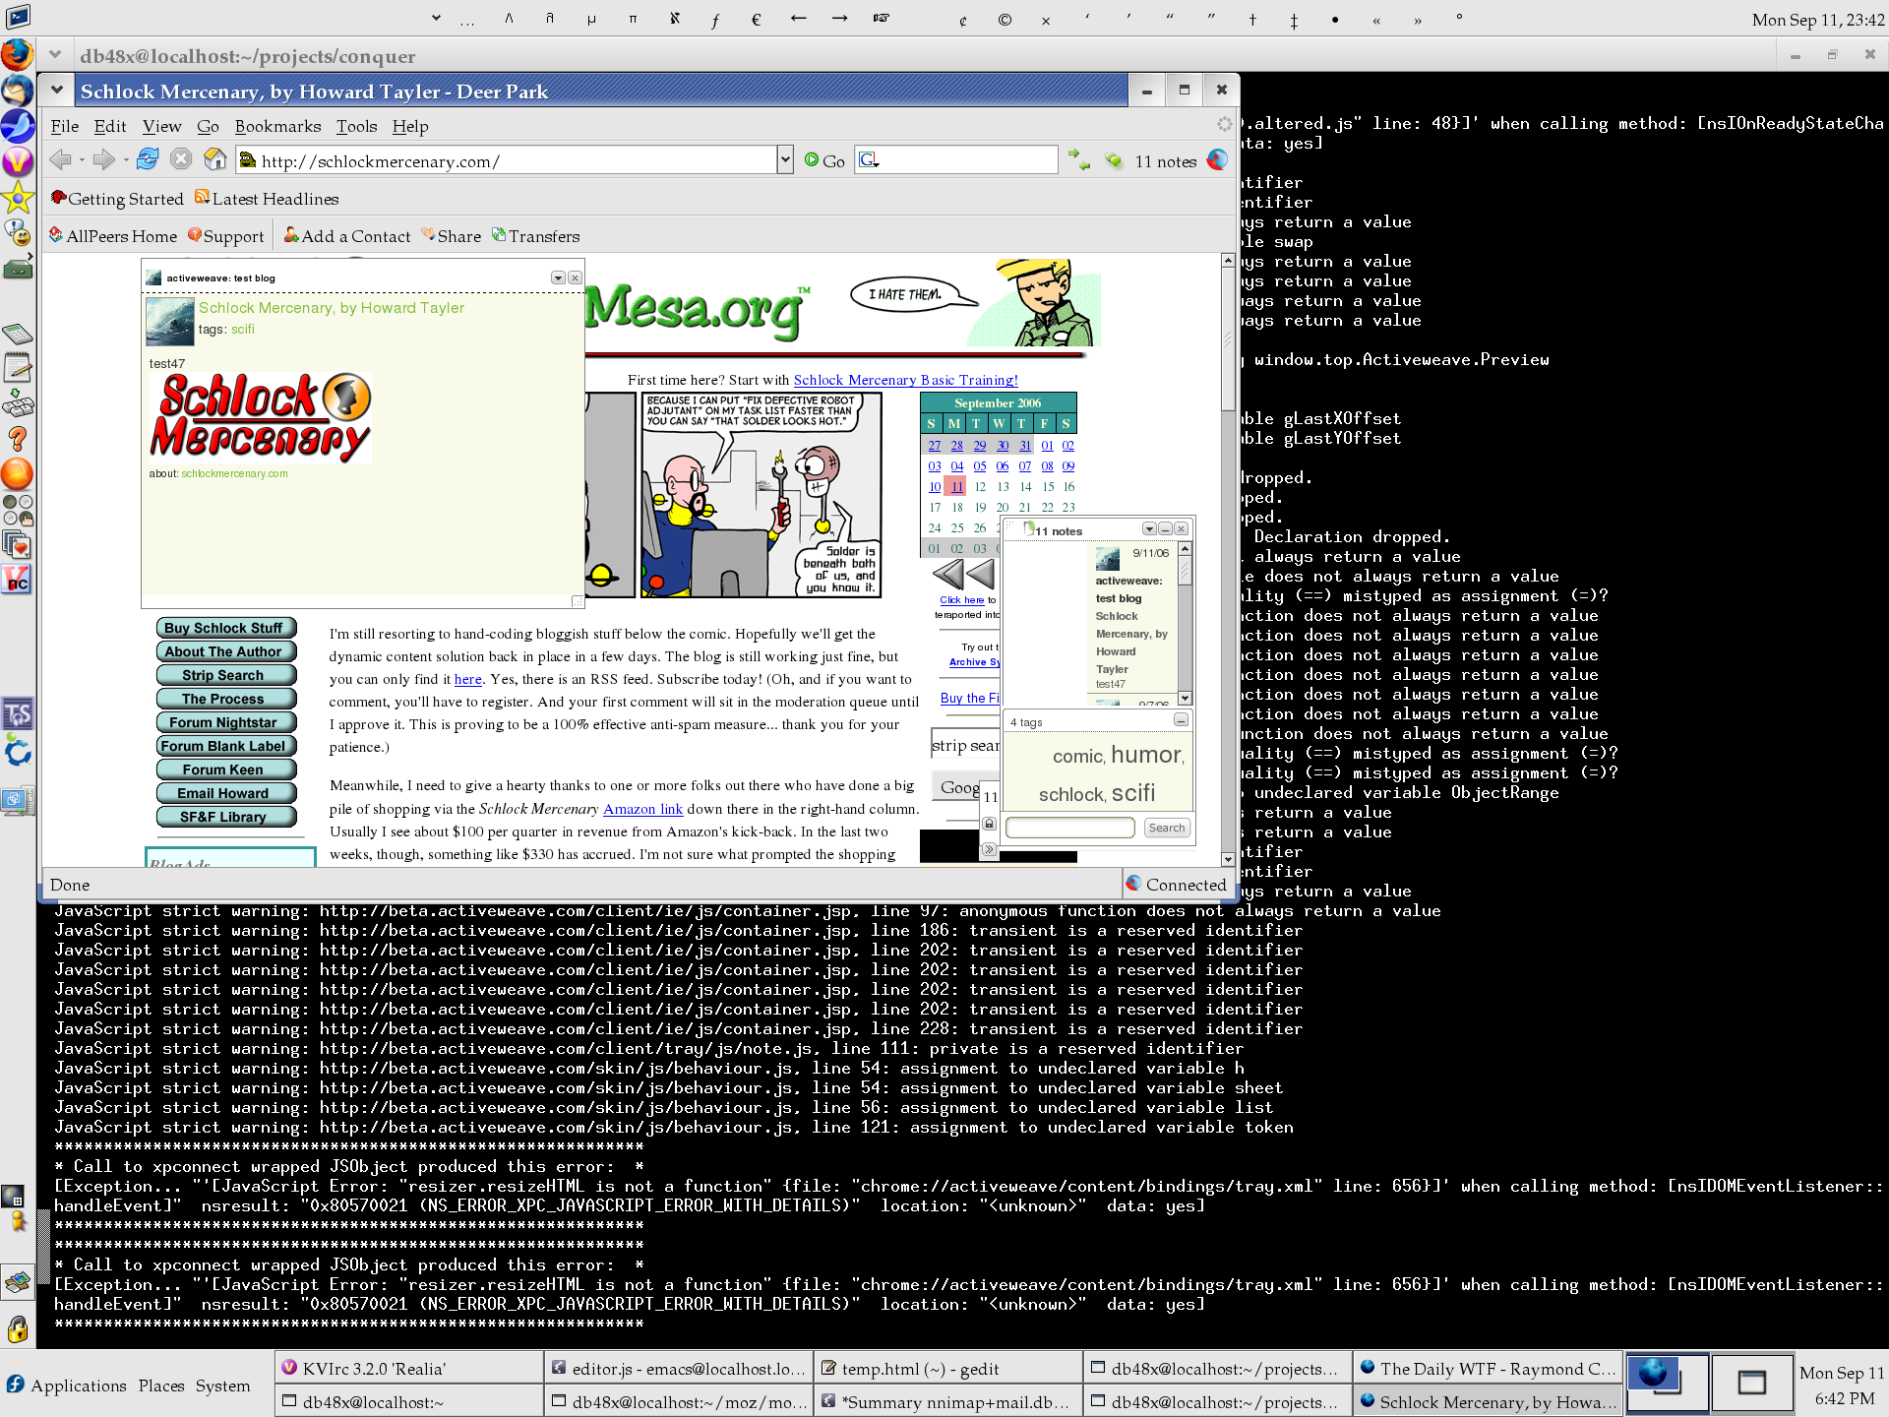
Task: Click the AllPeers green arrows toolbar icon
Action: [1079, 160]
